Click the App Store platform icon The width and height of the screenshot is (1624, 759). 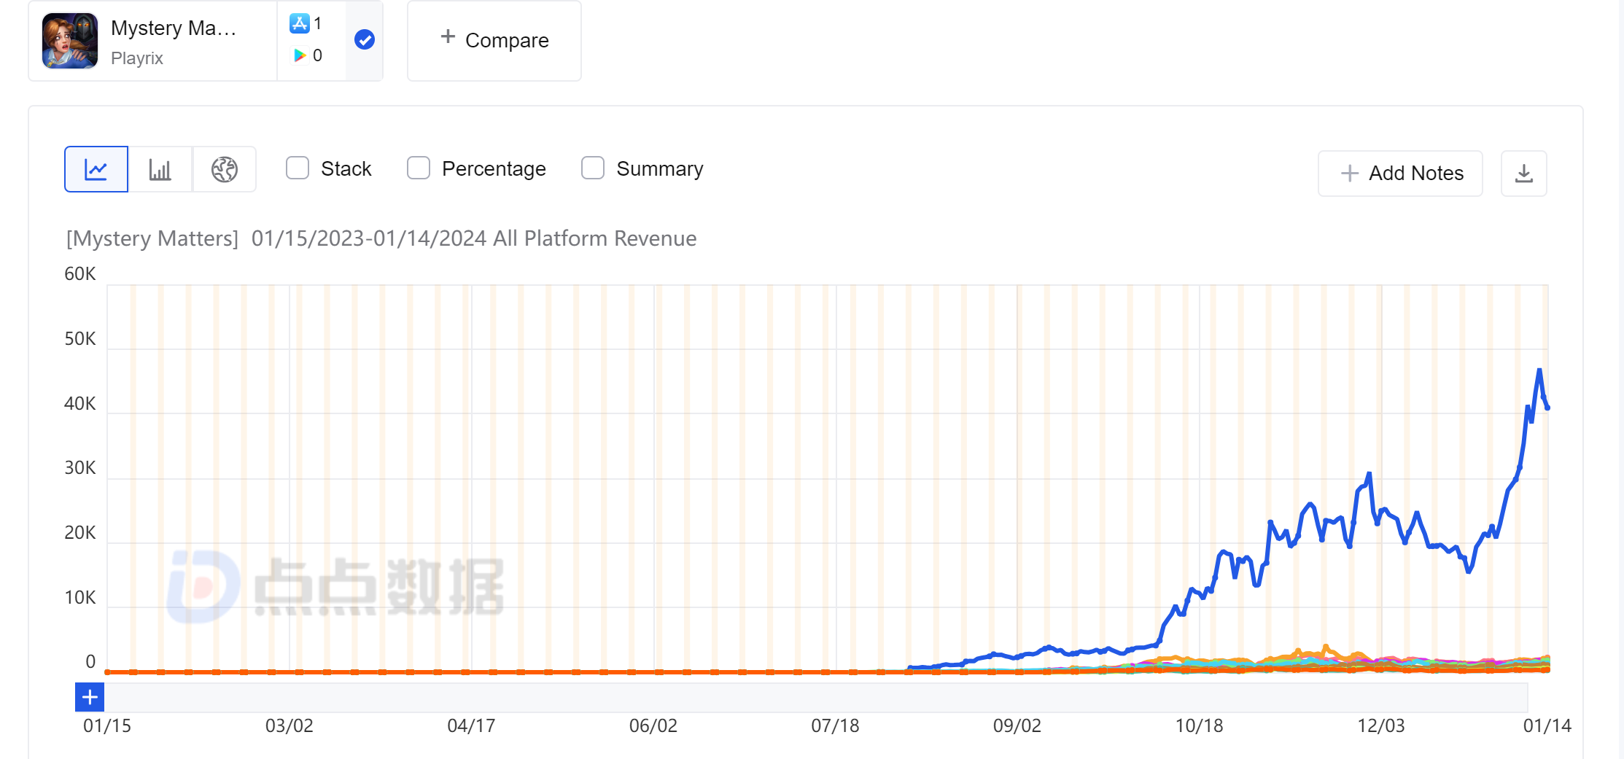(x=299, y=23)
